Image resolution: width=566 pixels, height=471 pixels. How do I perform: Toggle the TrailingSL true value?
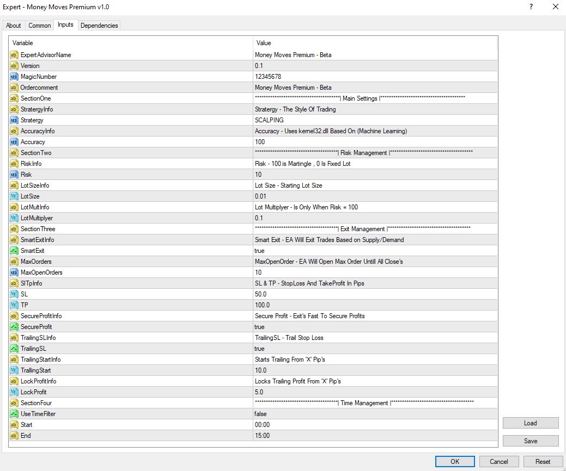pos(375,349)
